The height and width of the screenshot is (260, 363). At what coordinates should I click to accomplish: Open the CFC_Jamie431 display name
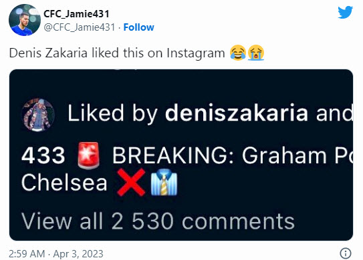tap(76, 14)
